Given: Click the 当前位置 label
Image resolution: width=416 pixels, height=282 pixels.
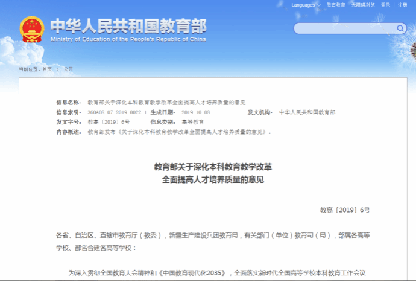Looking at the screenshot, I should tap(30, 69).
